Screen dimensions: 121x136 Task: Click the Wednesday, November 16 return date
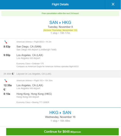click(x=60, y=117)
